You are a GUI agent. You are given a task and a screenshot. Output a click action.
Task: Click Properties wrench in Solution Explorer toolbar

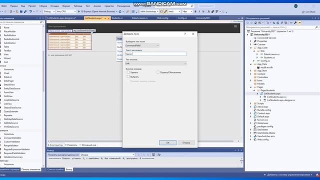point(295,23)
